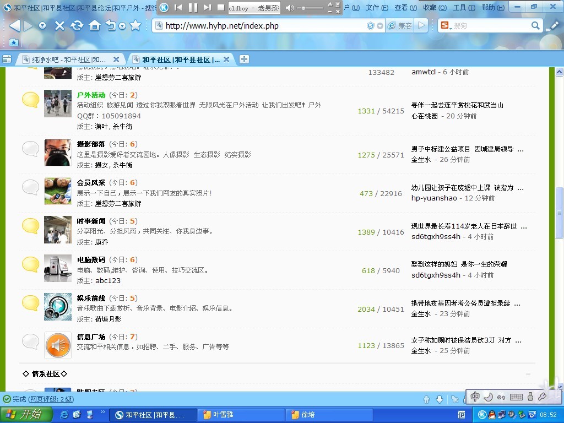Click the QQ penguin tray icon
This screenshot has height=423, width=564.
point(492,415)
